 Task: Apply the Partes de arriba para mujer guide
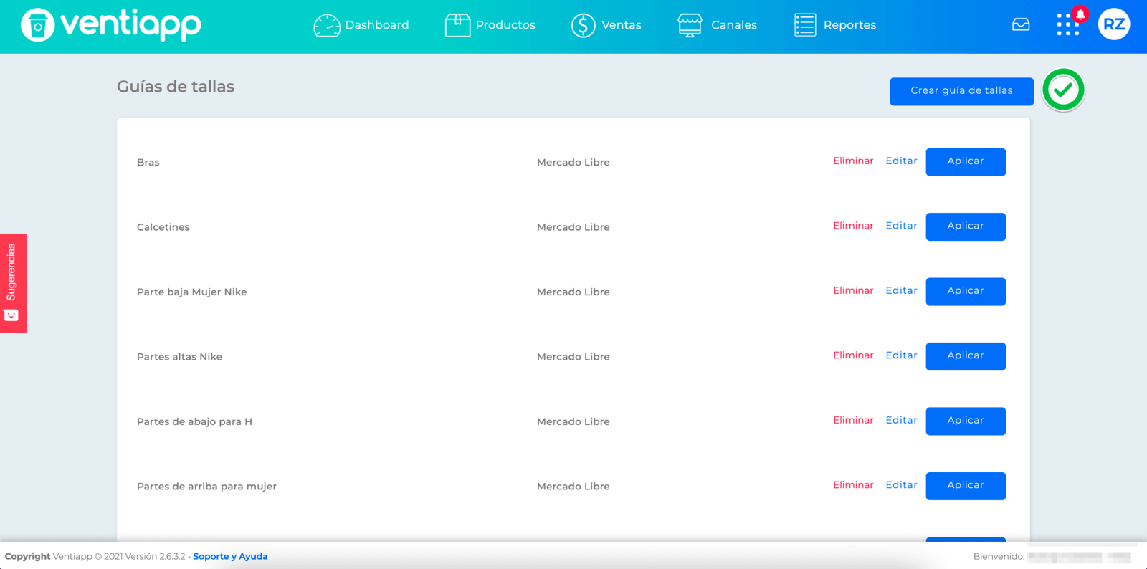(x=966, y=486)
